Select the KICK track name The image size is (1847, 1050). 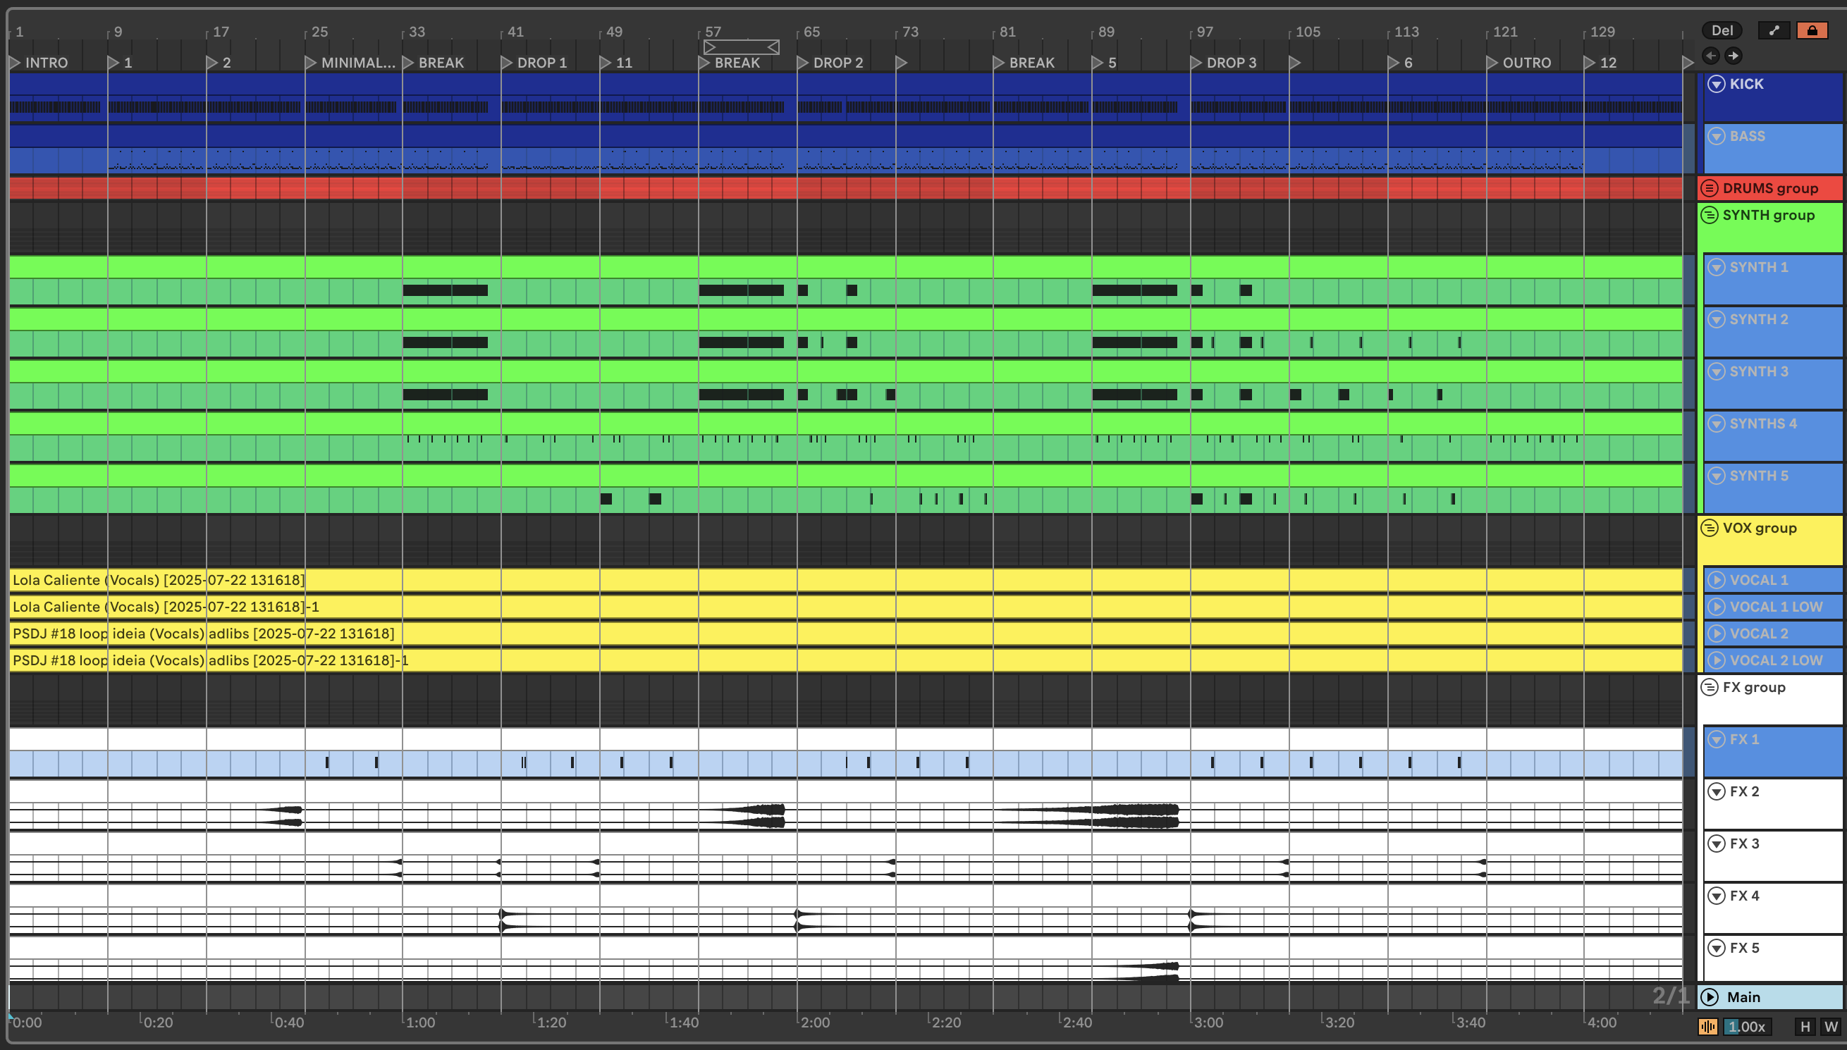pos(1746,84)
